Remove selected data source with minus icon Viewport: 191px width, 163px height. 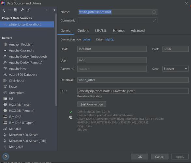9,10
